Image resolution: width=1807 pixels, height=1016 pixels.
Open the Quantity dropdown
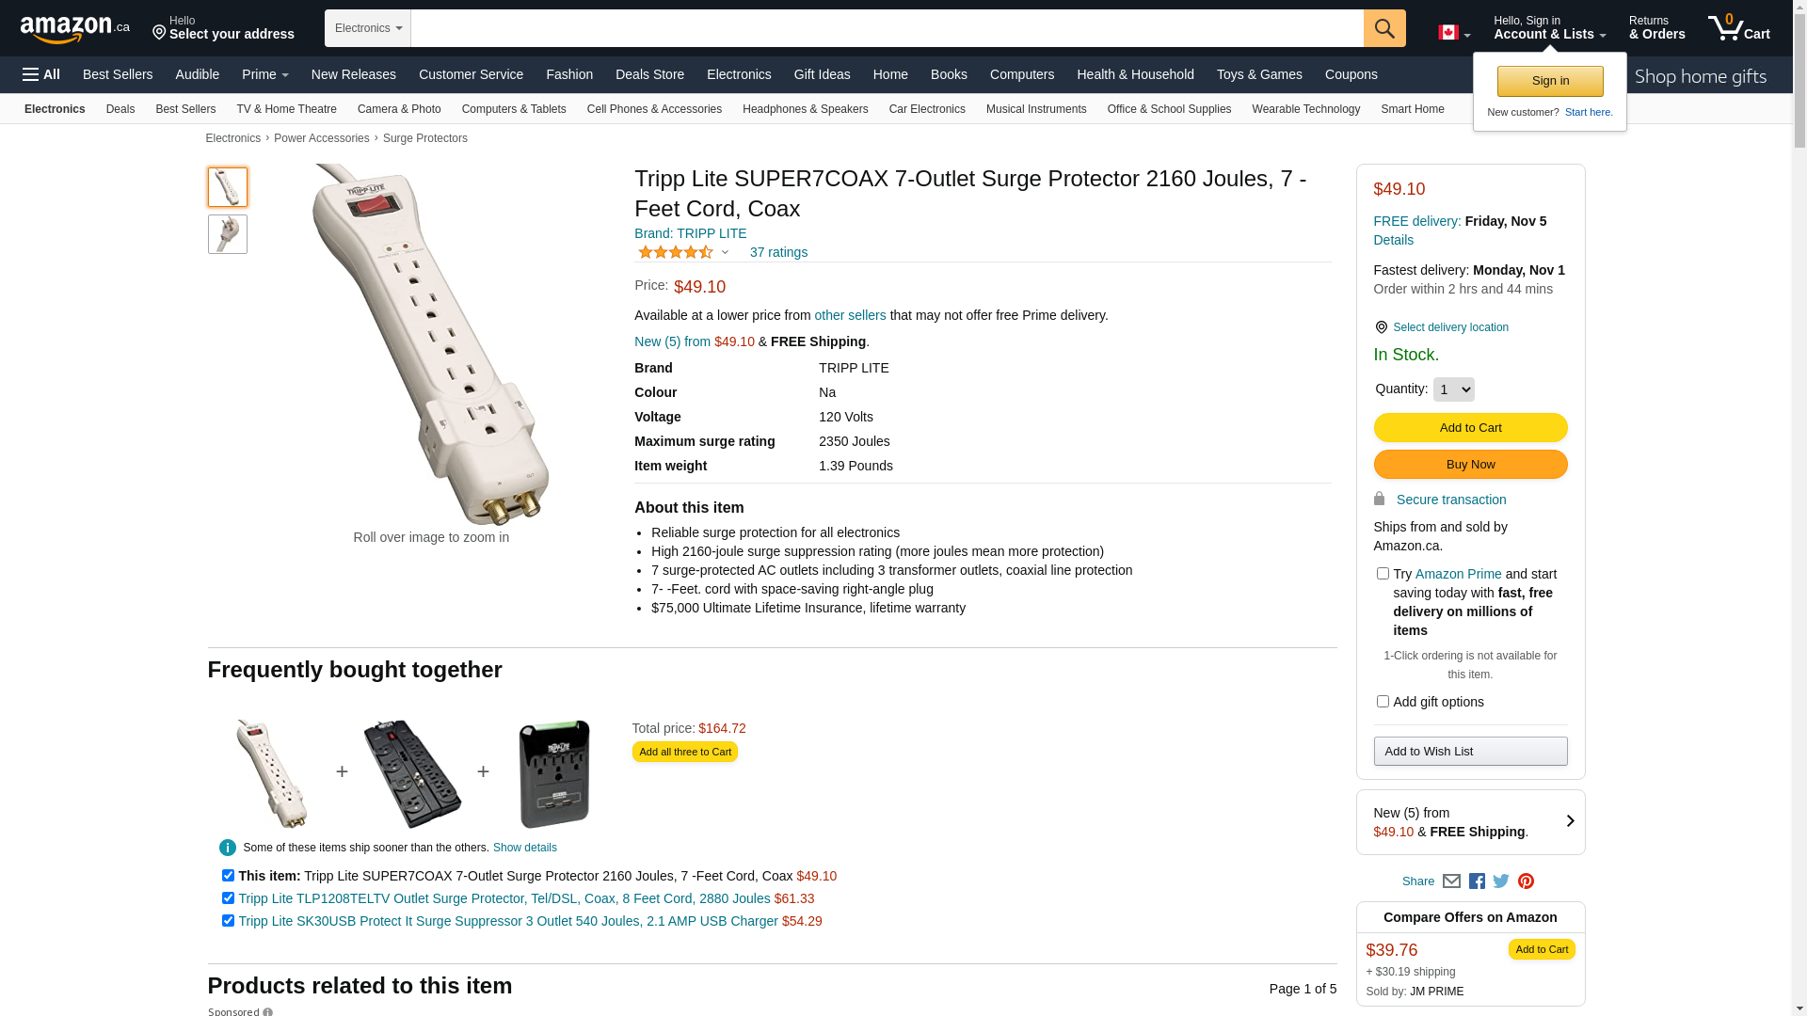(1453, 389)
